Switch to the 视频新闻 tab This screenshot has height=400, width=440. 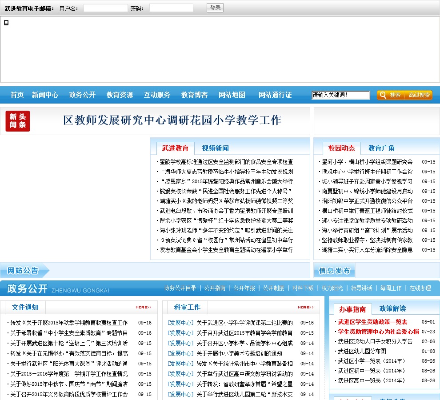tap(215, 148)
